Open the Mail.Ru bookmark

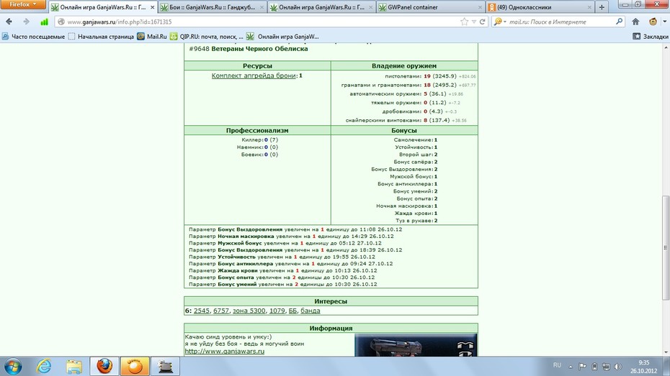pyautogui.click(x=152, y=37)
